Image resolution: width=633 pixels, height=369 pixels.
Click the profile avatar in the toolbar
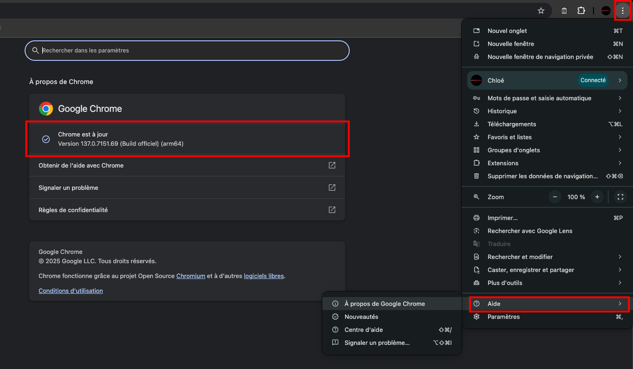[x=606, y=11]
